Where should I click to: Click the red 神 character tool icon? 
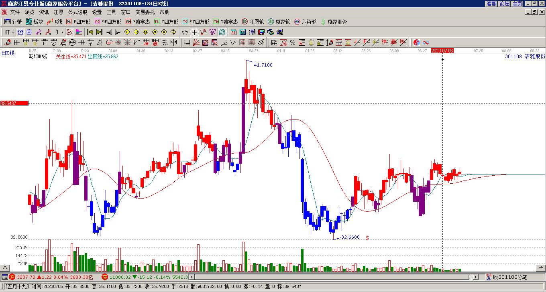(146, 43)
